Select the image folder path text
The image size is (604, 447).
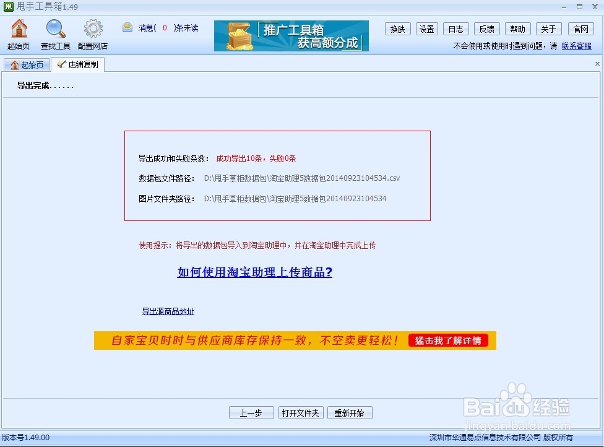(x=295, y=199)
